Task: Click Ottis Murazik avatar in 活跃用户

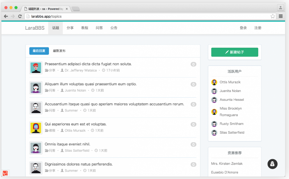Action: tap(214, 82)
